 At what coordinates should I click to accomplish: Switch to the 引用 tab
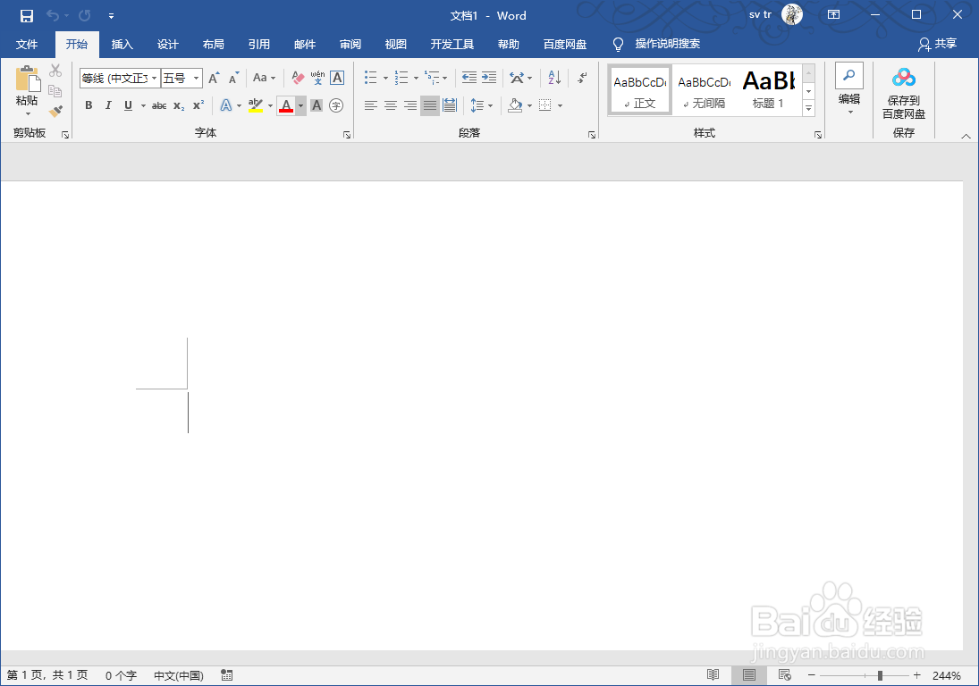(x=259, y=45)
